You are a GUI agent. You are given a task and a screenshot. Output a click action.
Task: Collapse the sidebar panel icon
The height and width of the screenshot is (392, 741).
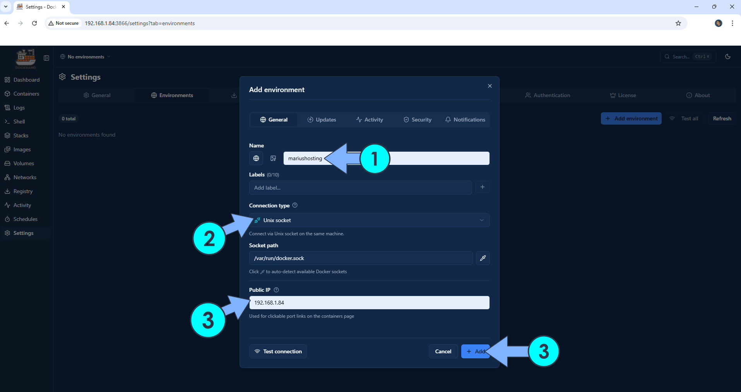point(46,58)
